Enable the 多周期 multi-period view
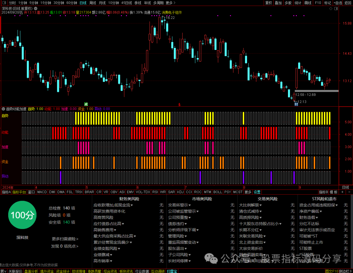Viewport: 353px width, 273px height. [158, 3]
